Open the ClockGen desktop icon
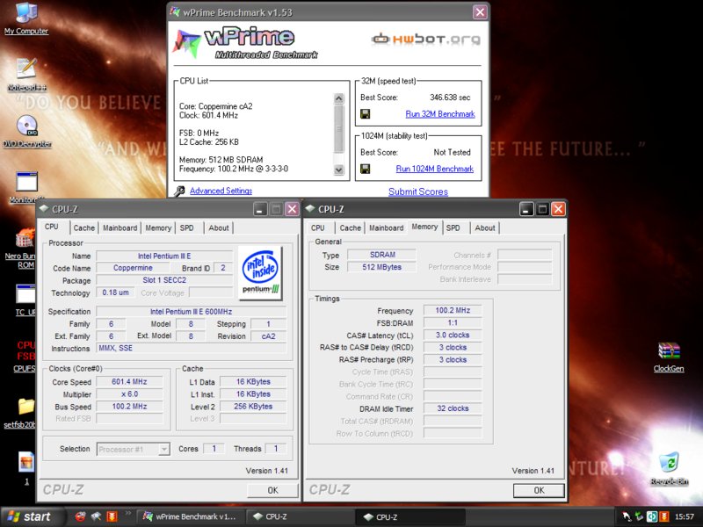The width and height of the screenshot is (703, 527). click(669, 357)
